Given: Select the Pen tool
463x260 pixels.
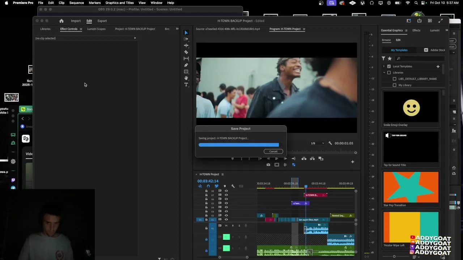Looking at the screenshot, I should [186, 65].
